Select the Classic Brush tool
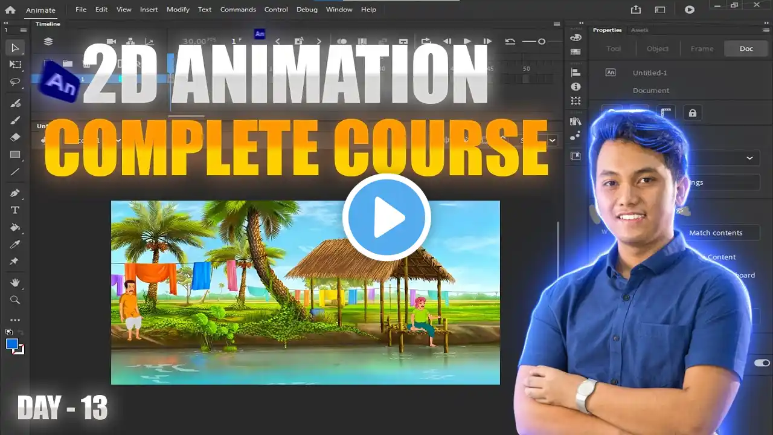This screenshot has height=435, width=773. point(15,120)
